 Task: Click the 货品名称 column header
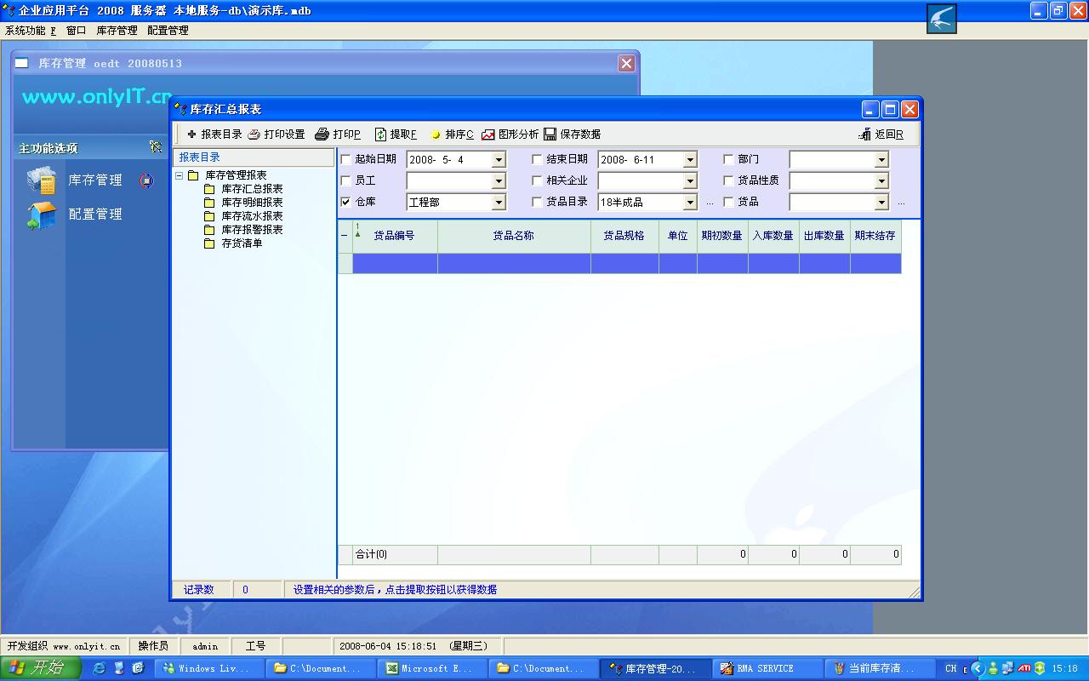pyautogui.click(x=514, y=236)
